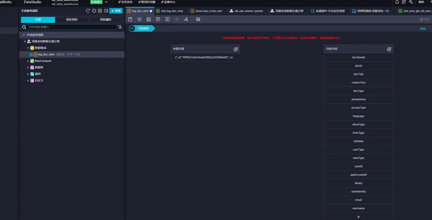Open the workspace dropdown arrow next to 标准模式
This screenshot has height=220, width=432.
106,2
